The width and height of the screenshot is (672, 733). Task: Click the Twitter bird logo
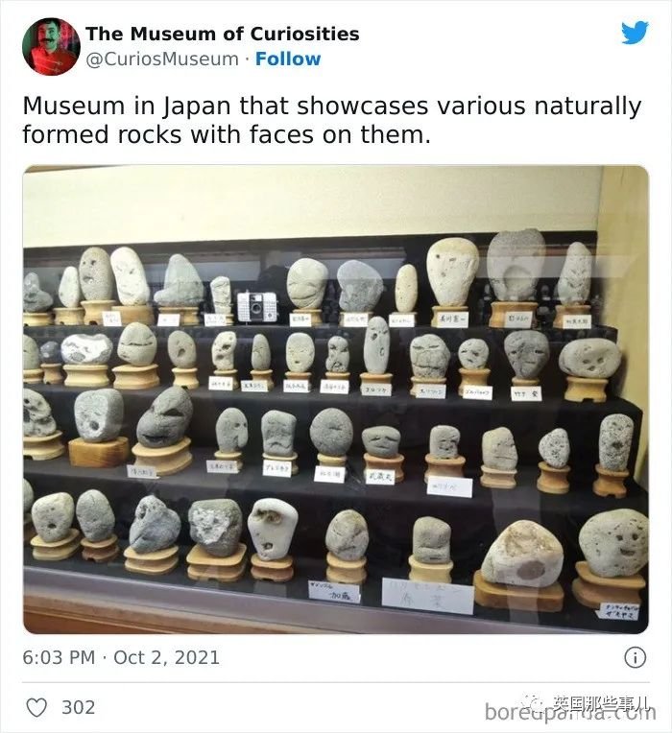[x=635, y=33]
